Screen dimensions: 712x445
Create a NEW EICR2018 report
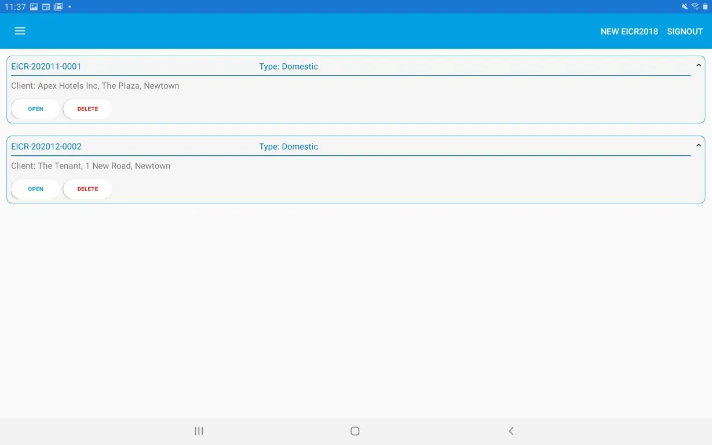629,32
